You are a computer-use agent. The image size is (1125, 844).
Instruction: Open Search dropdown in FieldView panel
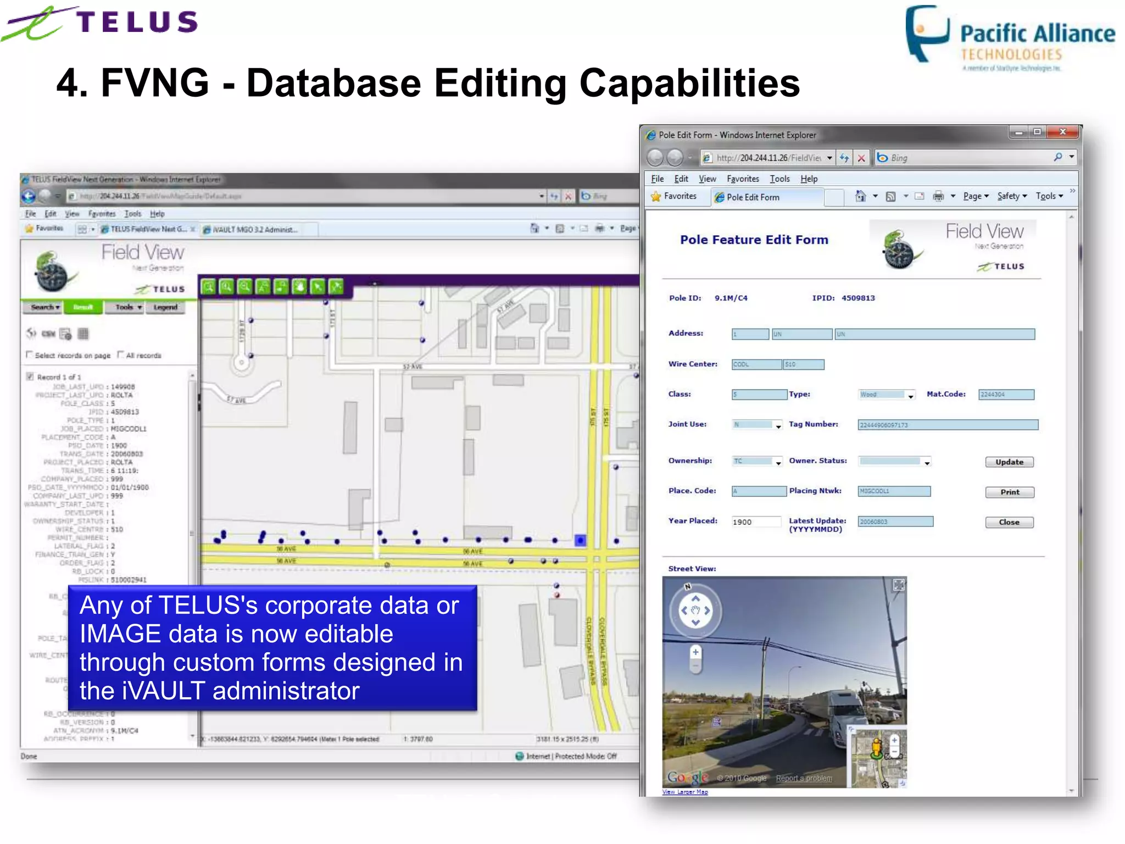point(44,307)
